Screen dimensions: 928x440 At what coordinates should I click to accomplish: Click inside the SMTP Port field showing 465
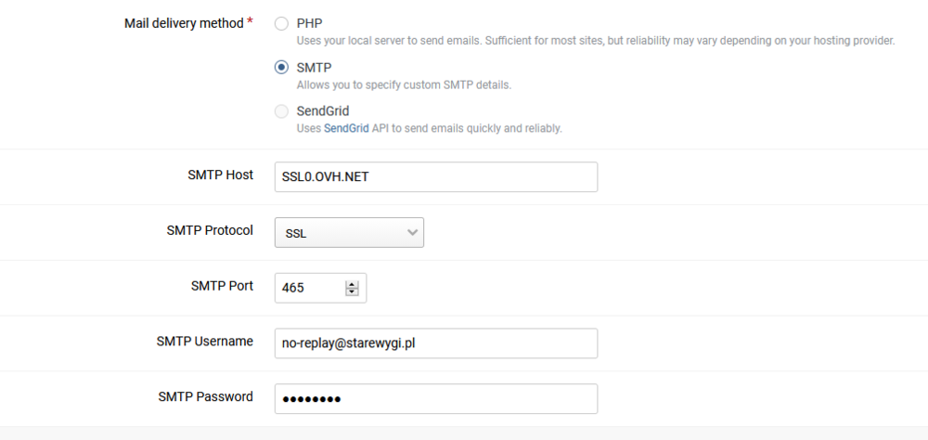point(309,289)
